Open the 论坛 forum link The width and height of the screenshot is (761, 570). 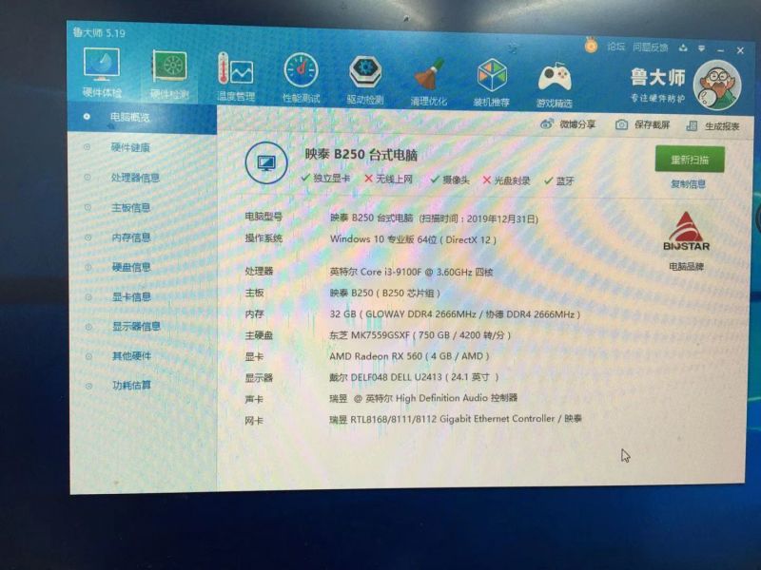[x=615, y=47]
